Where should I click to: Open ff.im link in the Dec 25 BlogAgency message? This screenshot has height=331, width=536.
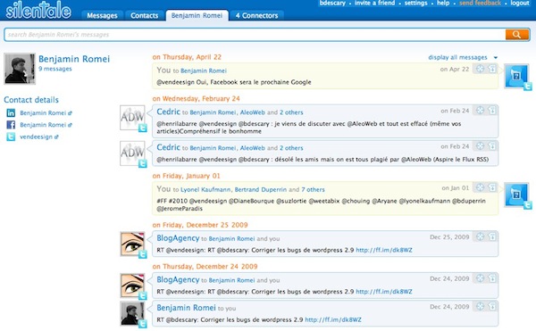click(384, 250)
